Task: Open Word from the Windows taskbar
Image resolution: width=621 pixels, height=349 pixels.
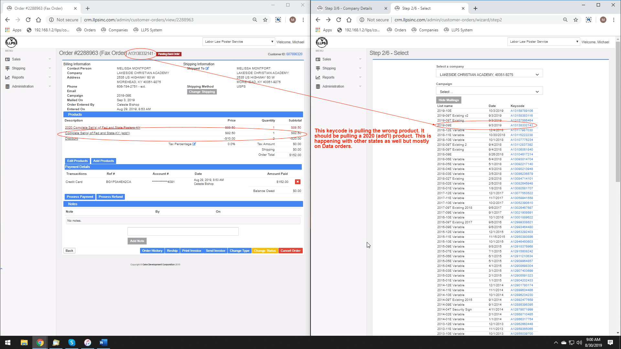Action: point(103,343)
